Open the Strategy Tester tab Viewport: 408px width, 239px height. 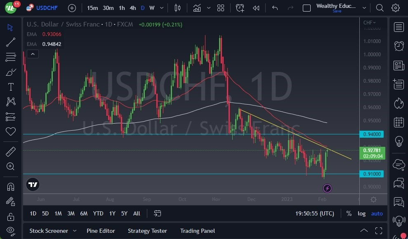coord(147,231)
